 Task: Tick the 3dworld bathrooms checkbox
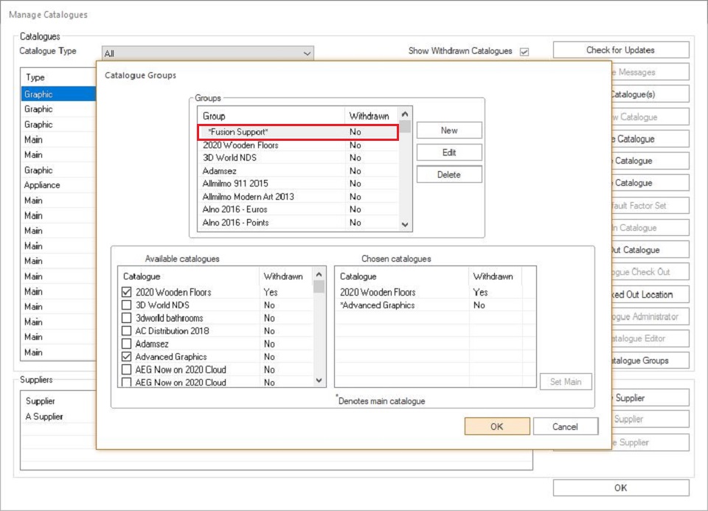pyautogui.click(x=126, y=318)
